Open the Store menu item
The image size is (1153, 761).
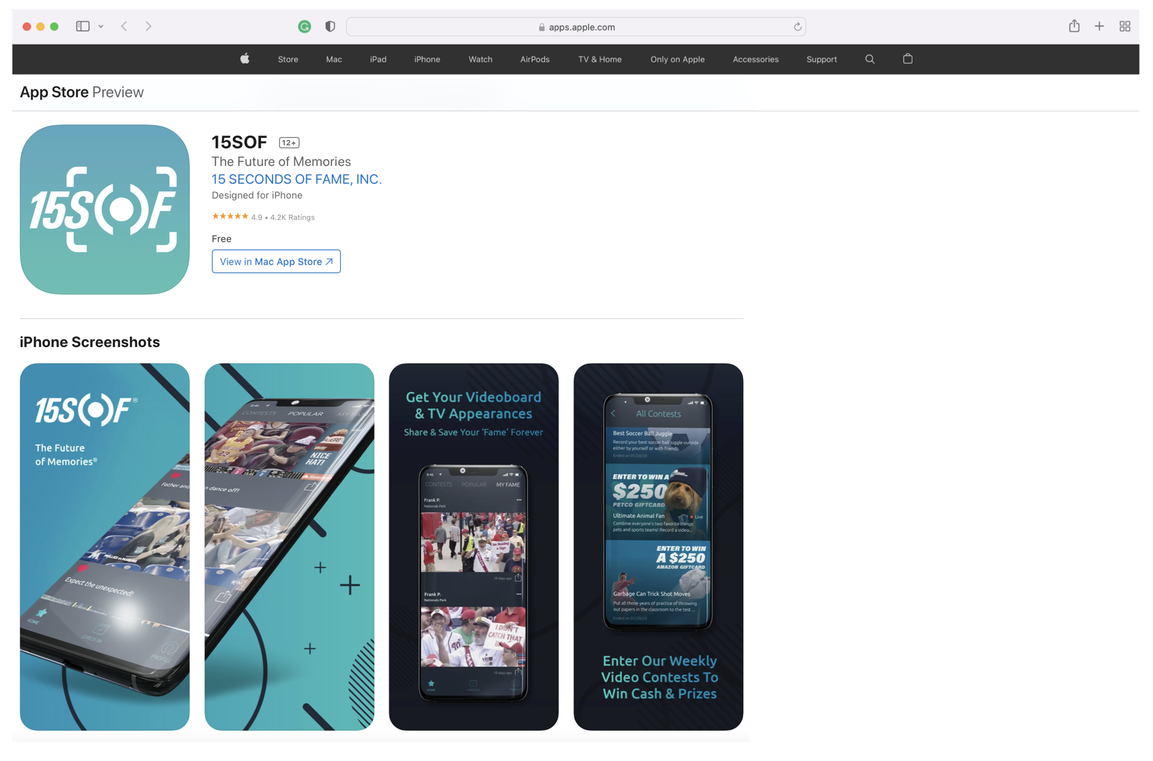(288, 59)
